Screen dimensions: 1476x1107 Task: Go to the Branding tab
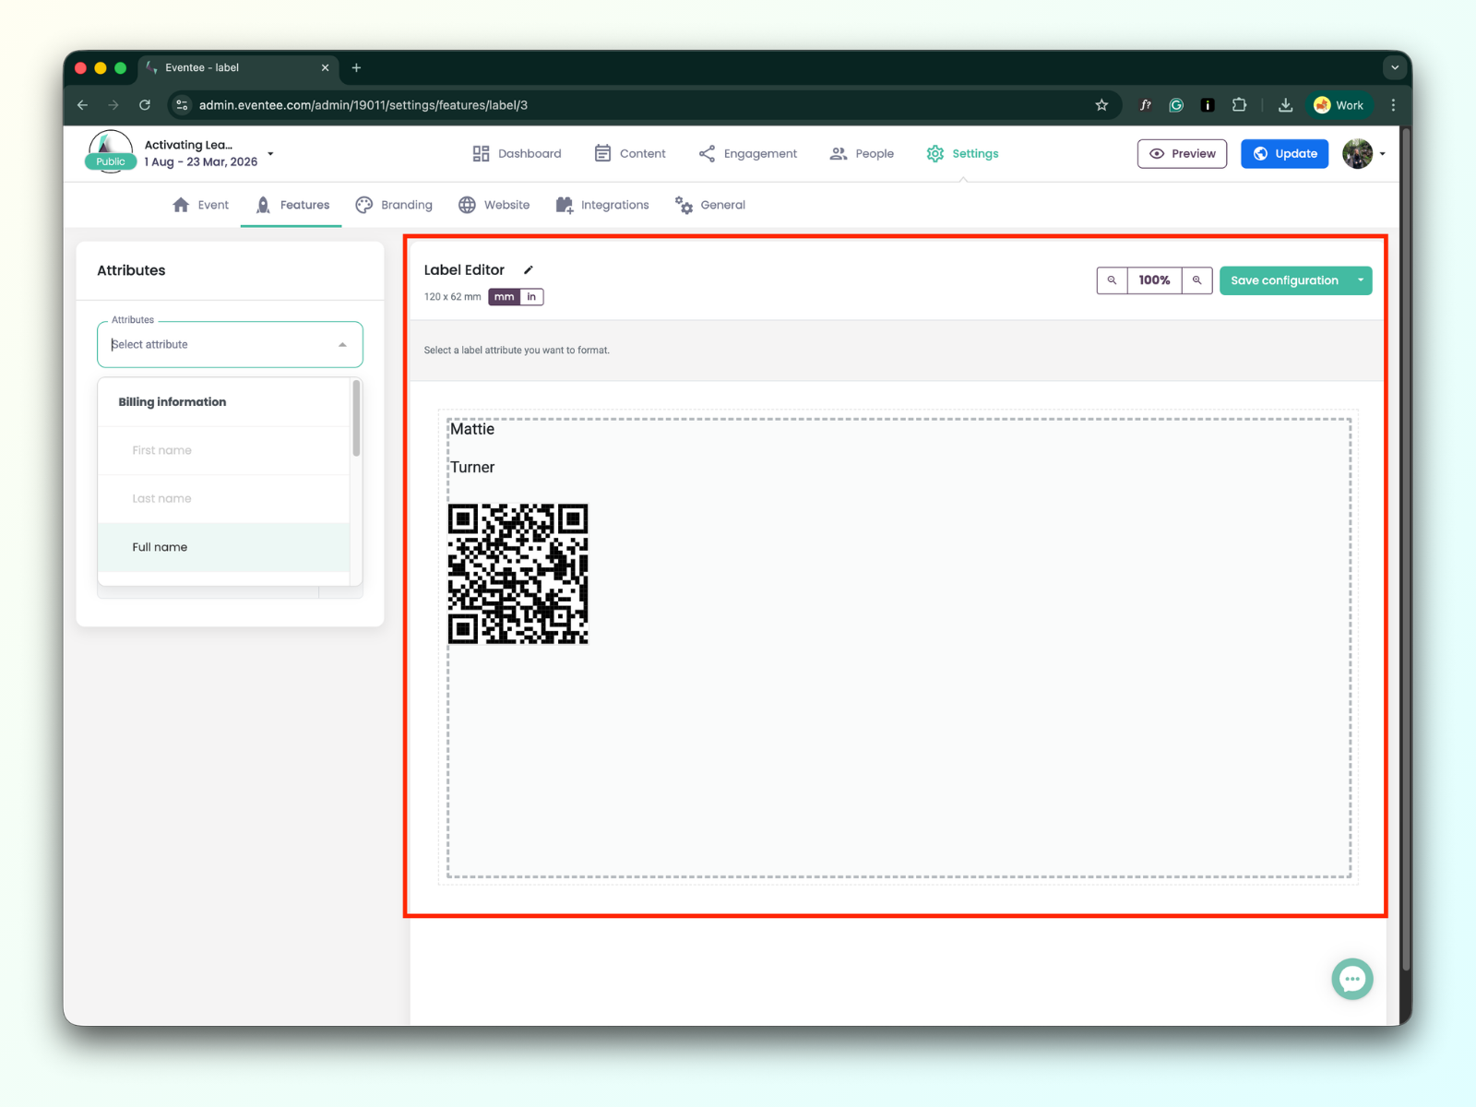[x=394, y=205]
